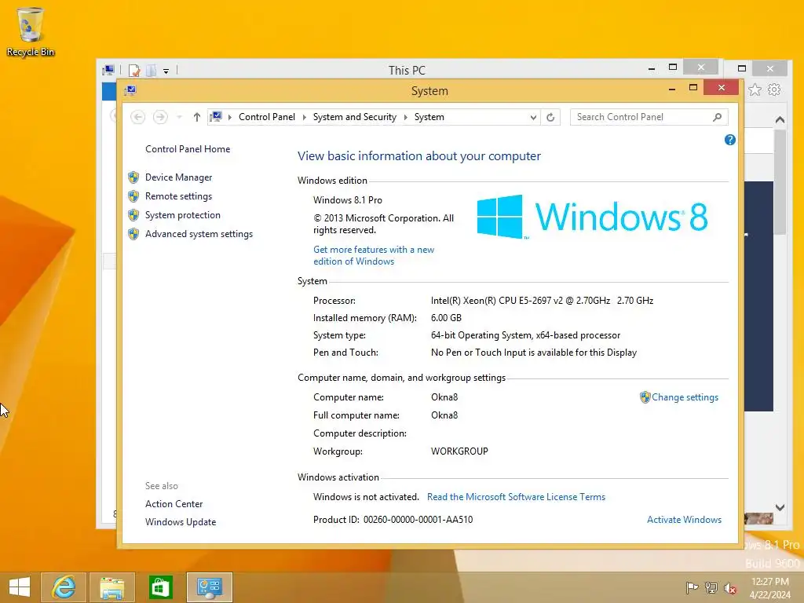Click Properties icon in This PC quick access toolbar
Viewport: 804px width, 603px height.
[x=134, y=70]
